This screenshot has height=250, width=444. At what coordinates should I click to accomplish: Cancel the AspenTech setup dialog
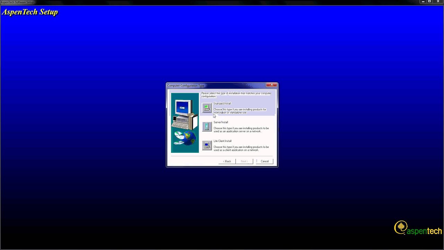[x=265, y=161]
